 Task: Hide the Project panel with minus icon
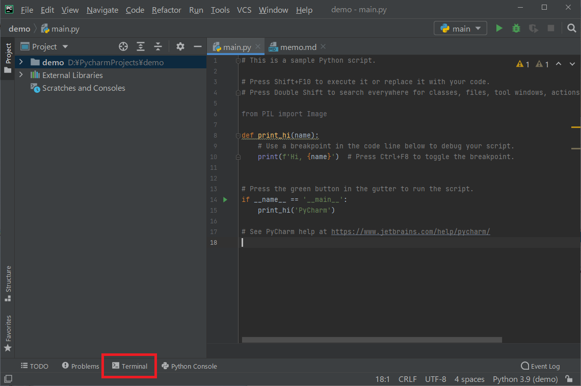point(198,46)
